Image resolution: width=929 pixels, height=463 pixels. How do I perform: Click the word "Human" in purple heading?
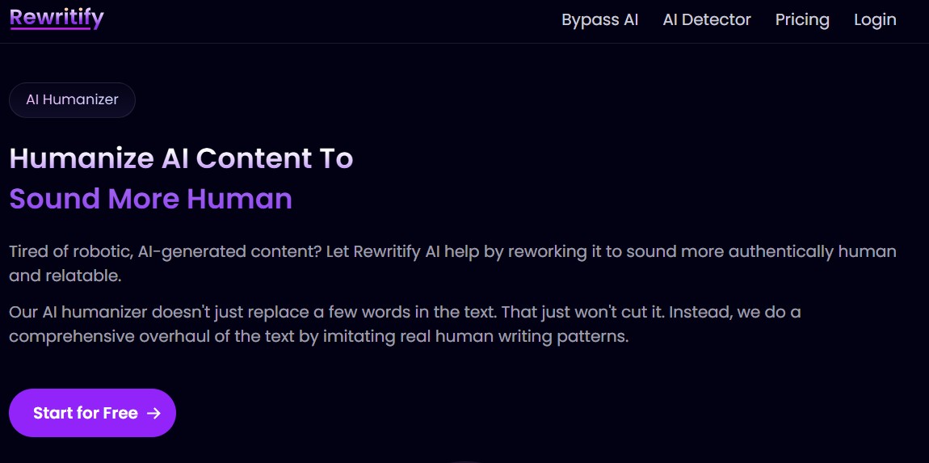tap(239, 199)
